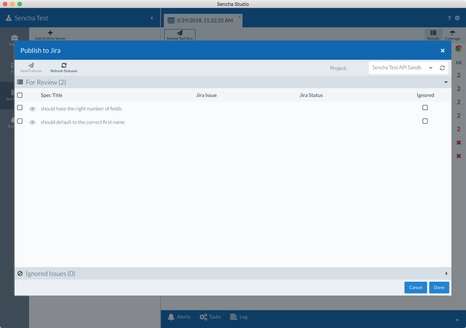Click the Chrome browser icon in results column
The height and width of the screenshot is (328, 466).
[458, 48]
